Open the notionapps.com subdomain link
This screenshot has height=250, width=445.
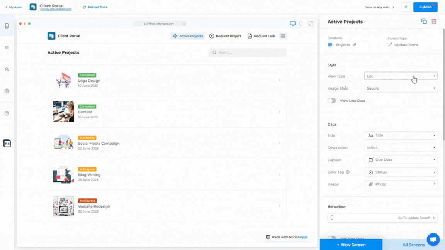point(56,9)
